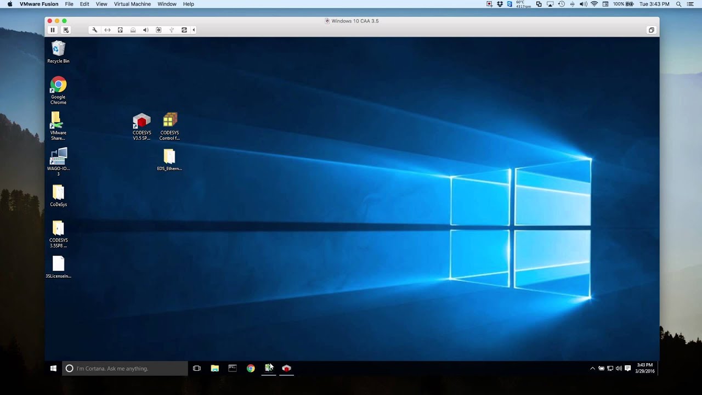Open the AirPlay display menu
Image resolution: width=702 pixels, height=395 pixels.
coord(550,4)
